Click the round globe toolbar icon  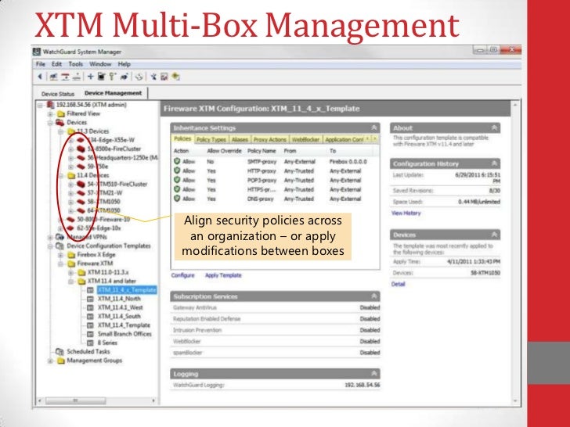pyautogui.click(x=139, y=77)
